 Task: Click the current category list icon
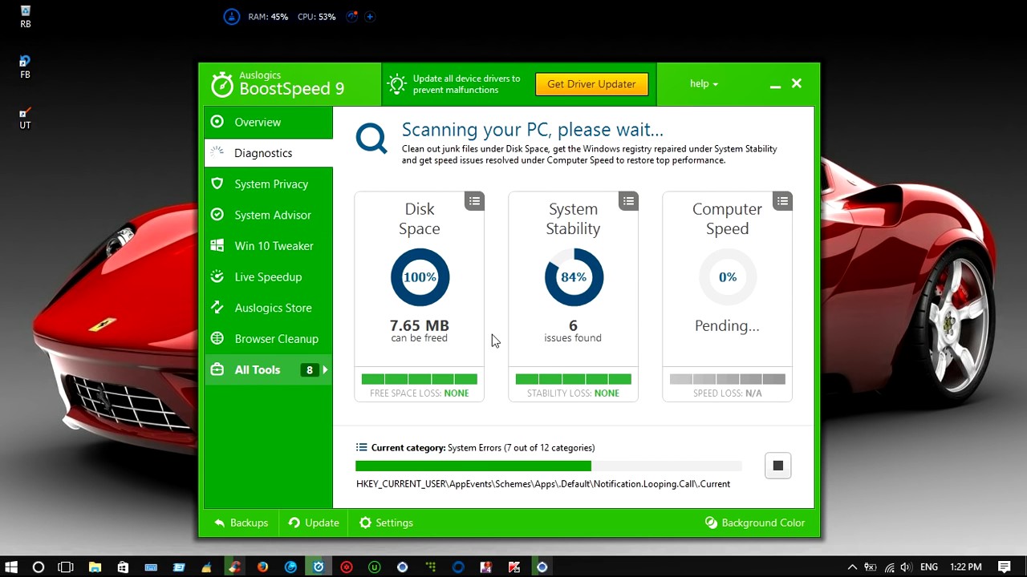coord(362,448)
